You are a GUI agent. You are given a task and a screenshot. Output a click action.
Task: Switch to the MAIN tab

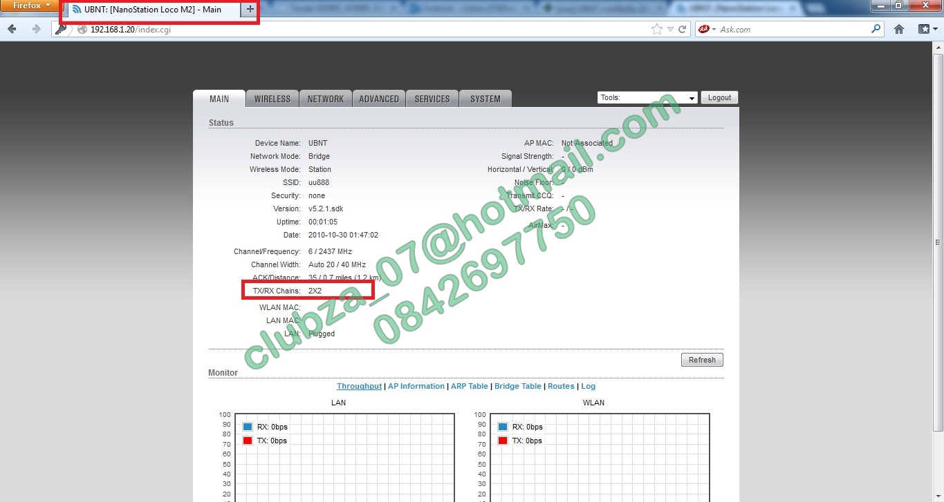pos(219,99)
